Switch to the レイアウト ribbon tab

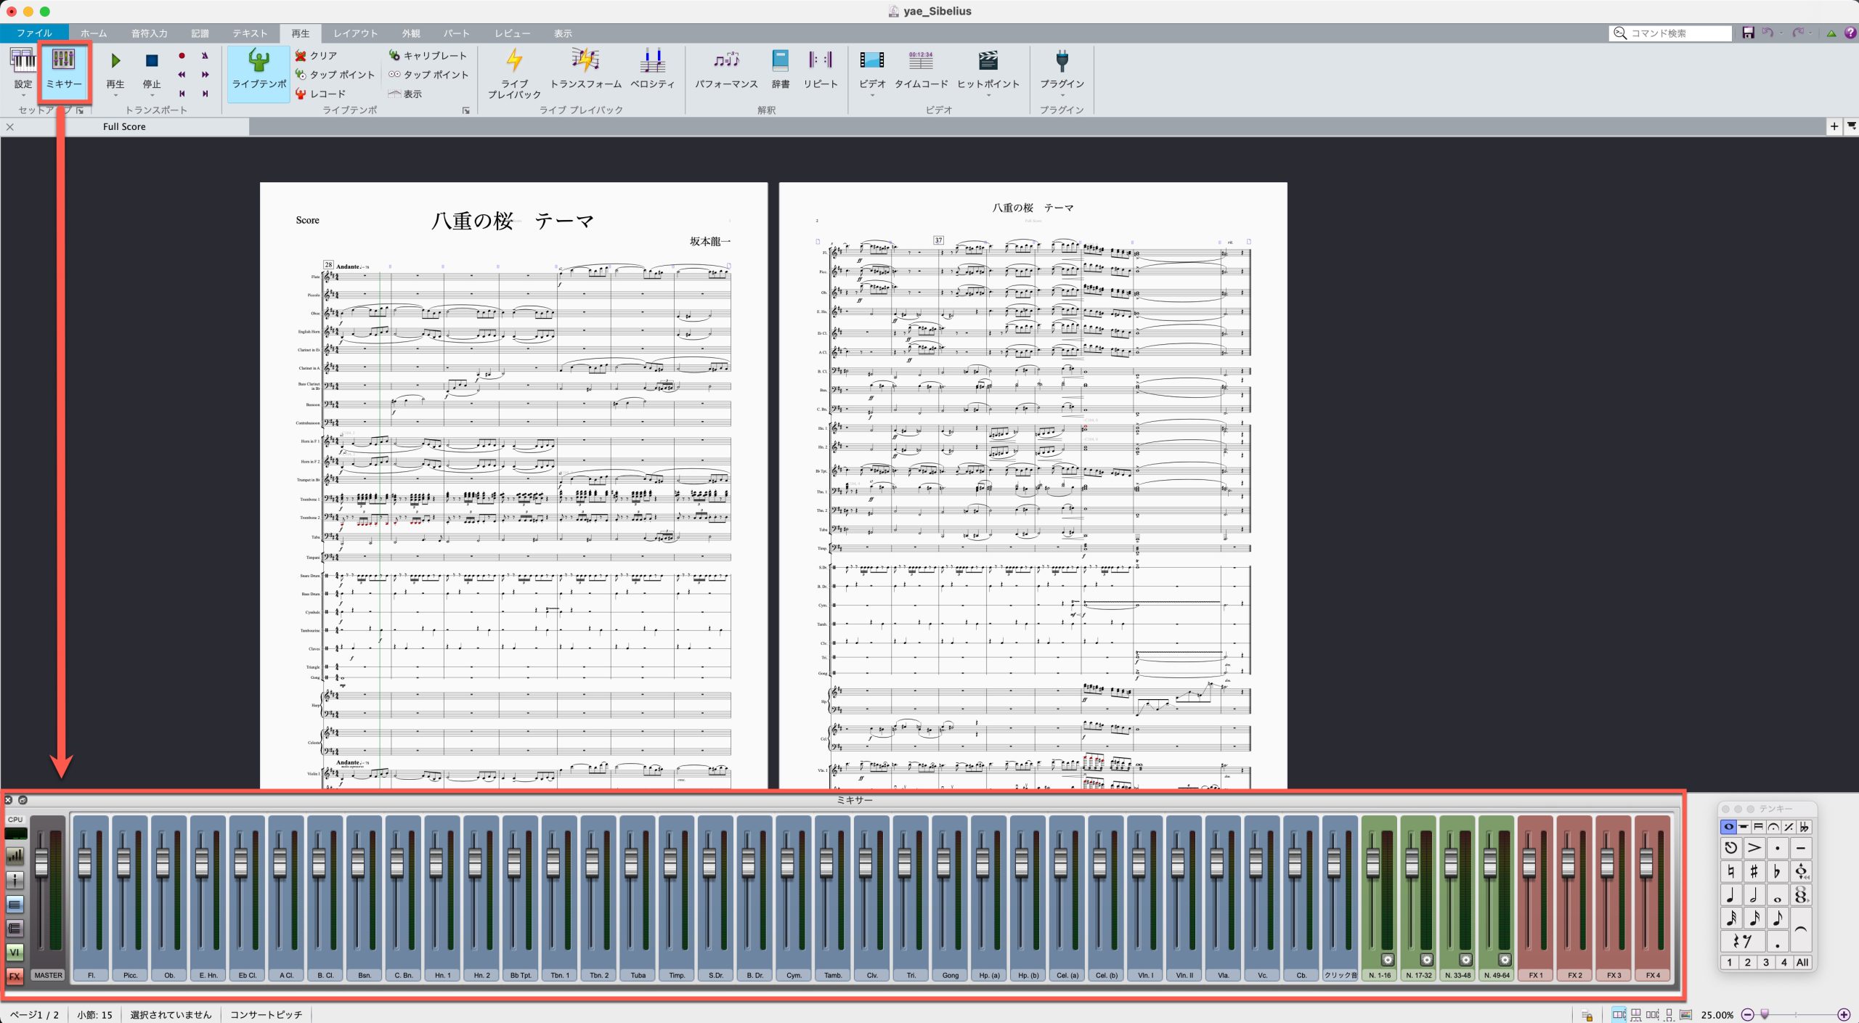pyautogui.click(x=356, y=33)
